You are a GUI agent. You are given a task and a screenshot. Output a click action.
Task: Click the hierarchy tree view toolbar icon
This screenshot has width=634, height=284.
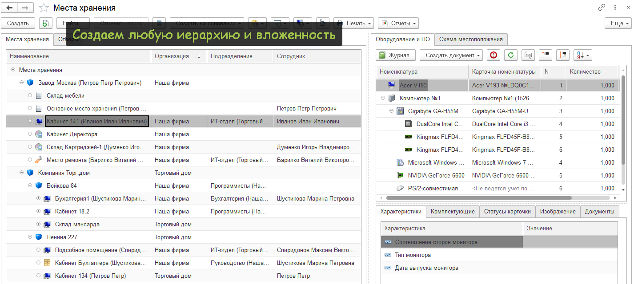pyautogui.click(x=323, y=23)
